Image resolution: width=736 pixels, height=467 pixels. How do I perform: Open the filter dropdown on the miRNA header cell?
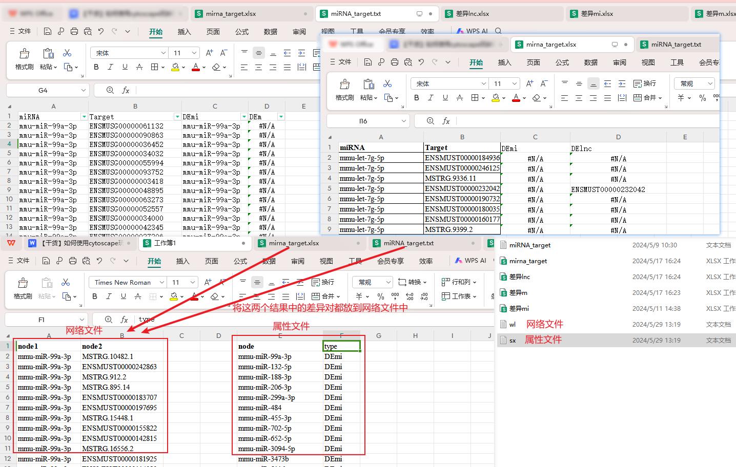coord(84,117)
